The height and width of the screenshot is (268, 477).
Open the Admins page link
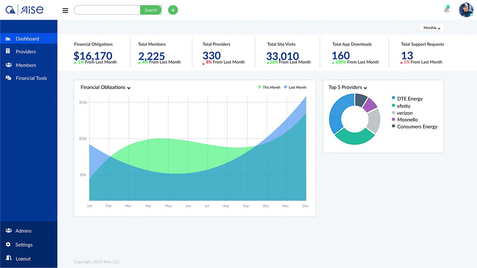(x=23, y=231)
